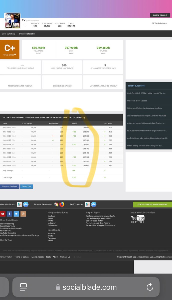This screenshot has width=172, height=300.
Task: Click the red YouTube social icon
Action: pos(3,214)
